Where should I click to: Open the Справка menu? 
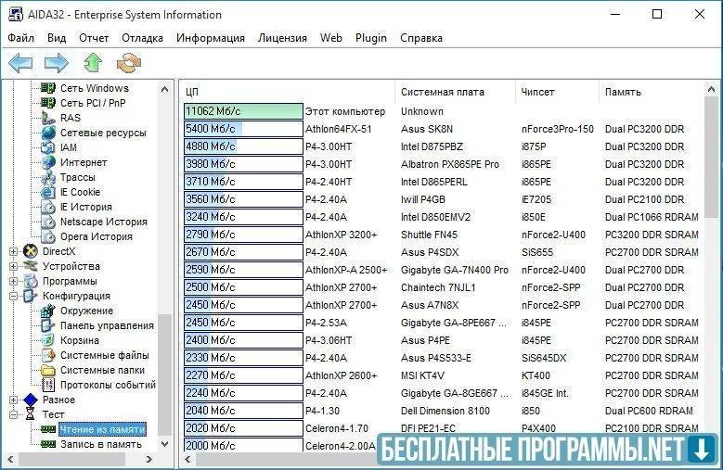pos(421,38)
